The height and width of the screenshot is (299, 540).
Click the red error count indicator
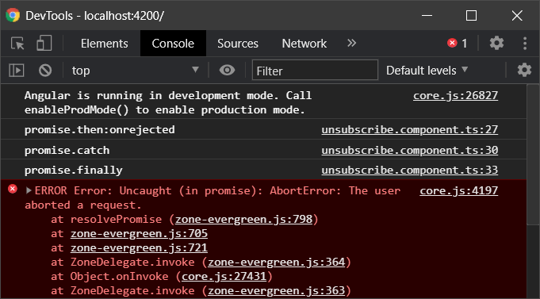coord(458,43)
